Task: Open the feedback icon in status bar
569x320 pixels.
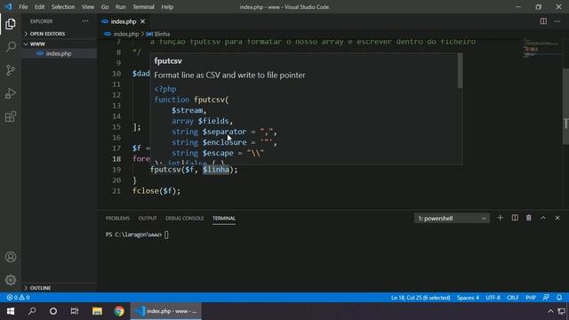Action: tap(546, 298)
